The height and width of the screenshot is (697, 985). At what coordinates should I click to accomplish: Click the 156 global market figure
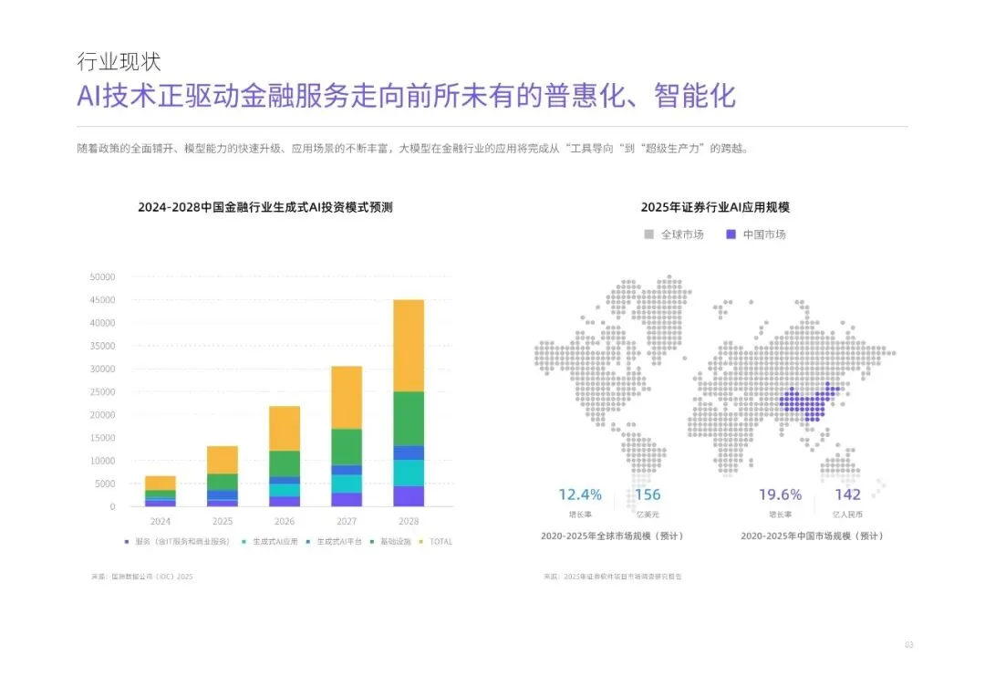(648, 495)
